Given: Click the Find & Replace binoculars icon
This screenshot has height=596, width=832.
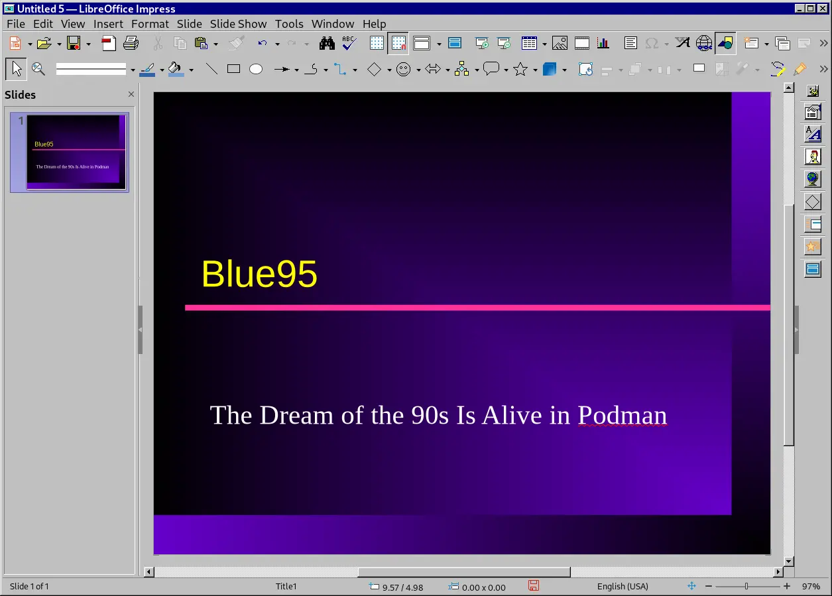Looking at the screenshot, I should click(x=326, y=44).
